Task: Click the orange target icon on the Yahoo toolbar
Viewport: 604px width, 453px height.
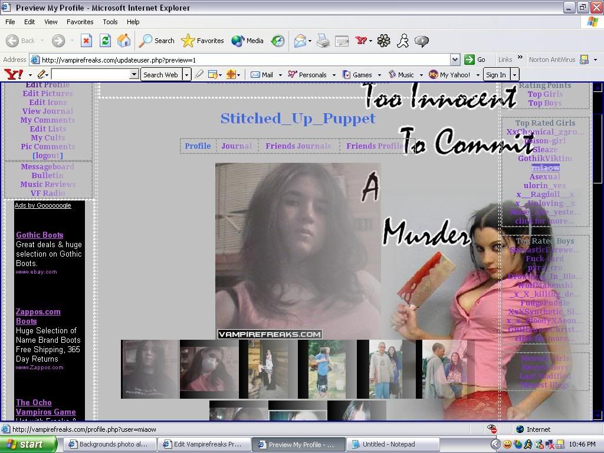Action: pos(231,74)
